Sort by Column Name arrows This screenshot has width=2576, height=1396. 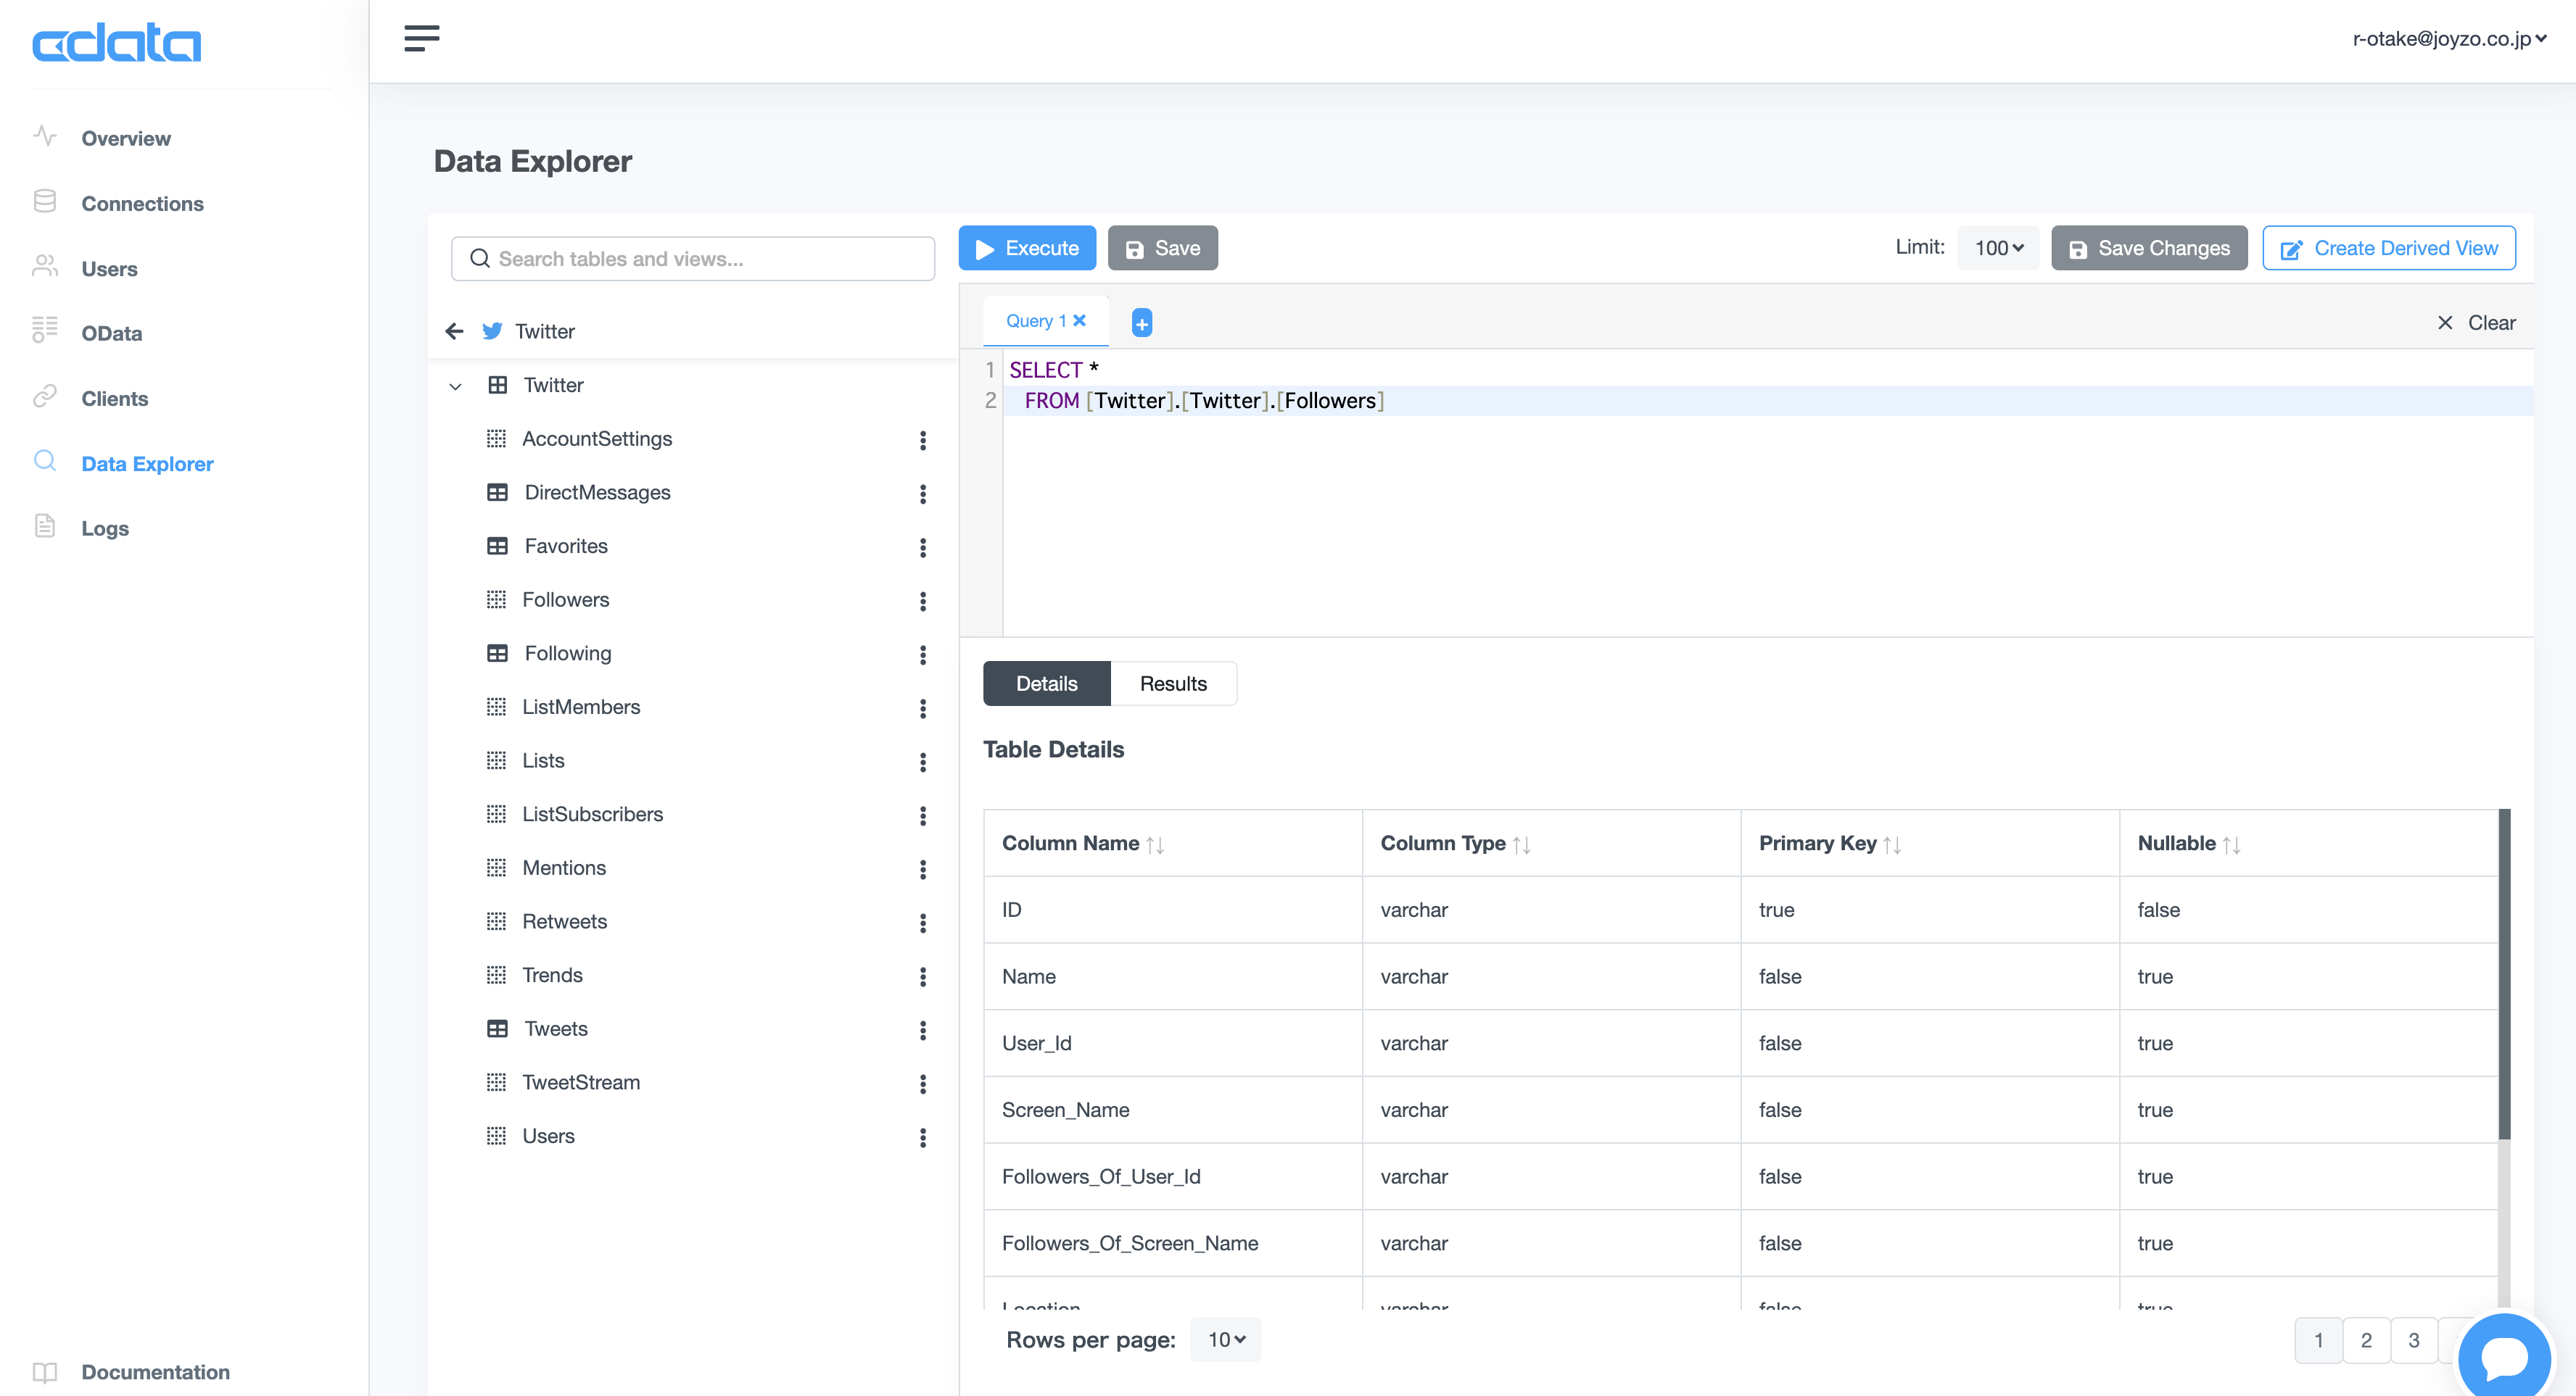1155,844
